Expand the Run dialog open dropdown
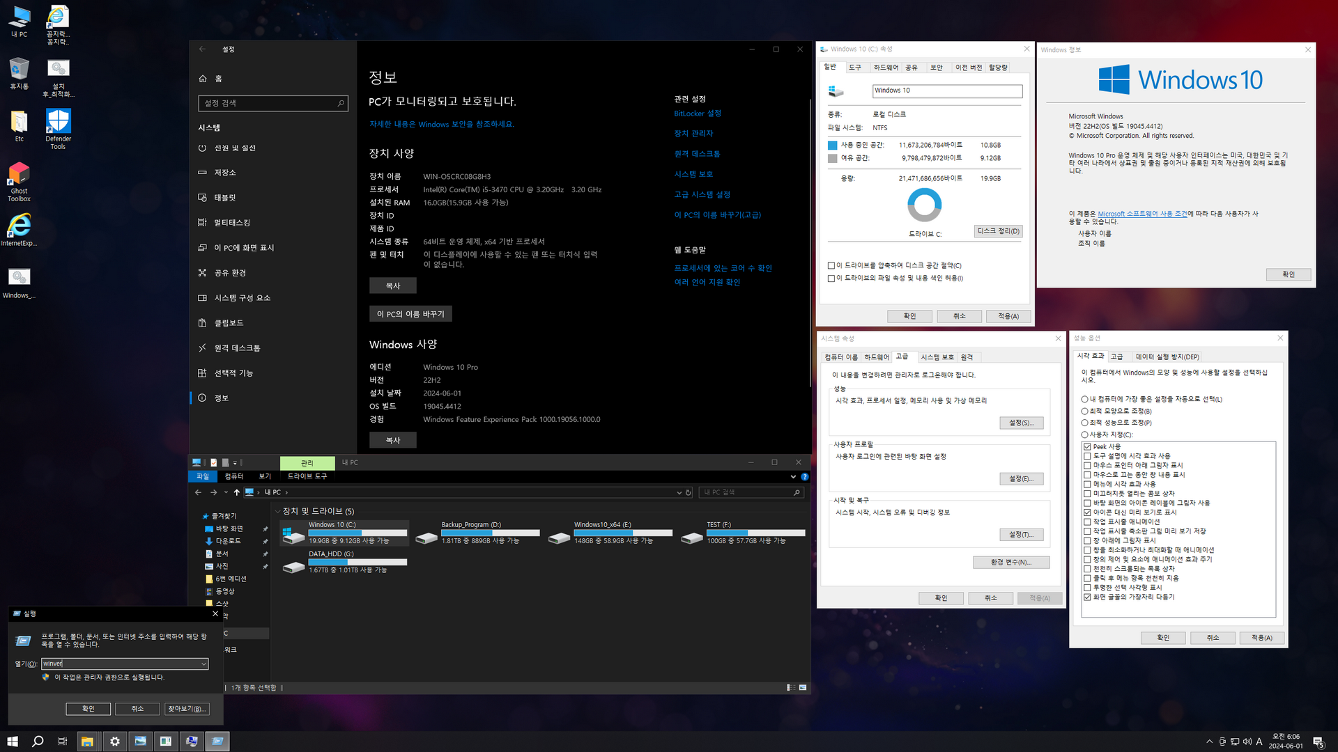This screenshot has height=752, width=1338. [x=203, y=664]
